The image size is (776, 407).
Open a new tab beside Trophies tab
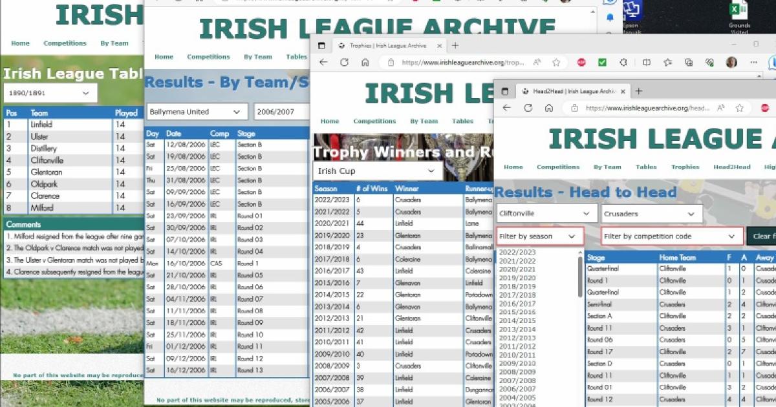click(455, 45)
